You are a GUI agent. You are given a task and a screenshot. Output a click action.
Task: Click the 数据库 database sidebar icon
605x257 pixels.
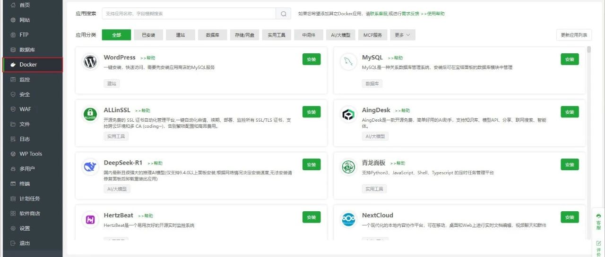click(13, 50)
